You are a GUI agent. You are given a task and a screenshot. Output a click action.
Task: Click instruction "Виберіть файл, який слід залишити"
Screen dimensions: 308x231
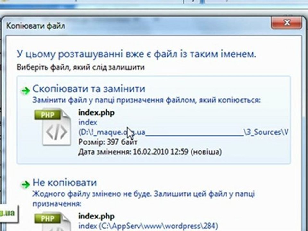(x=81, y=67)
